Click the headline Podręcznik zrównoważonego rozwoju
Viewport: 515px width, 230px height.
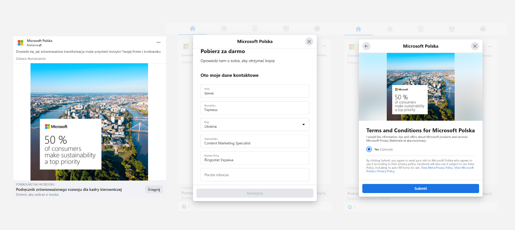click(69, 190)
